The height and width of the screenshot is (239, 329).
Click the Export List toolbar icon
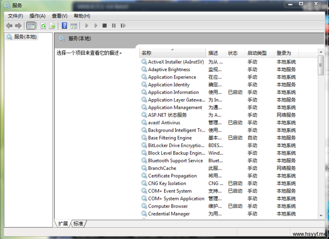(52, 26)
